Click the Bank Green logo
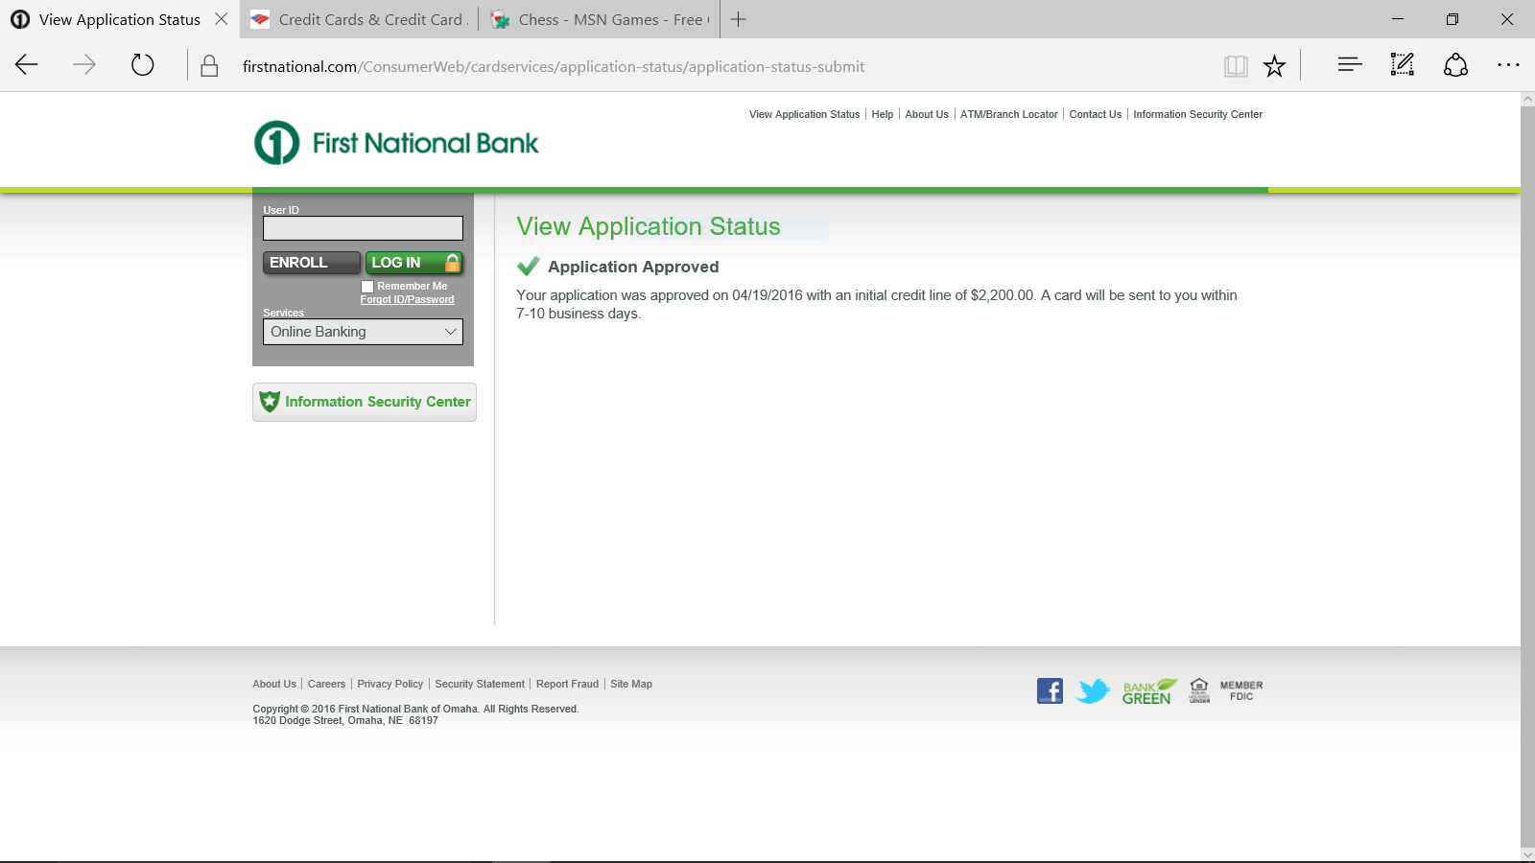 click(1149, 691)
